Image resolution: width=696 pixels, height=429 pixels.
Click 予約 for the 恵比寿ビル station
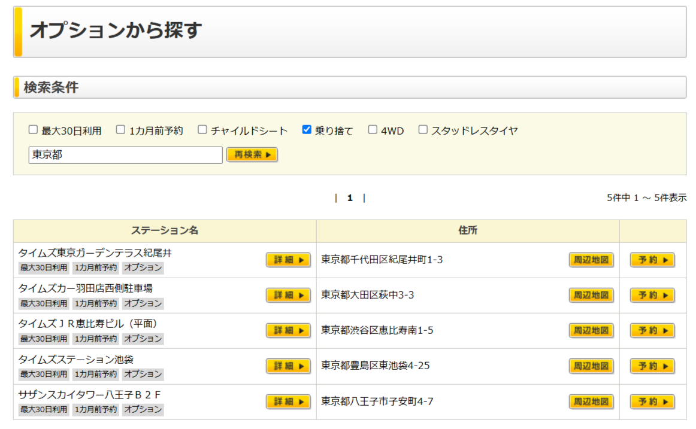point(652,331)
